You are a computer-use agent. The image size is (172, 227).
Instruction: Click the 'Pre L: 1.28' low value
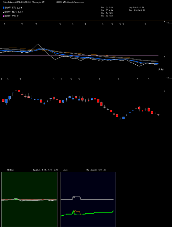click(107, 13)
